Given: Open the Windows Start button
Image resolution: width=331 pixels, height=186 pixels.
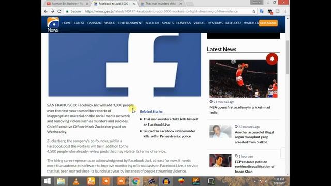Looking at the screenshot, I should (x=48, y=181).
